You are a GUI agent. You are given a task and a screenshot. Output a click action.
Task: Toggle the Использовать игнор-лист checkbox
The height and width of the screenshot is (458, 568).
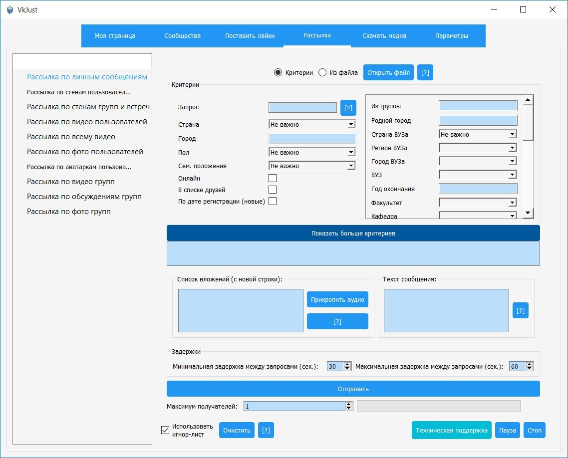tap(165, 430)
